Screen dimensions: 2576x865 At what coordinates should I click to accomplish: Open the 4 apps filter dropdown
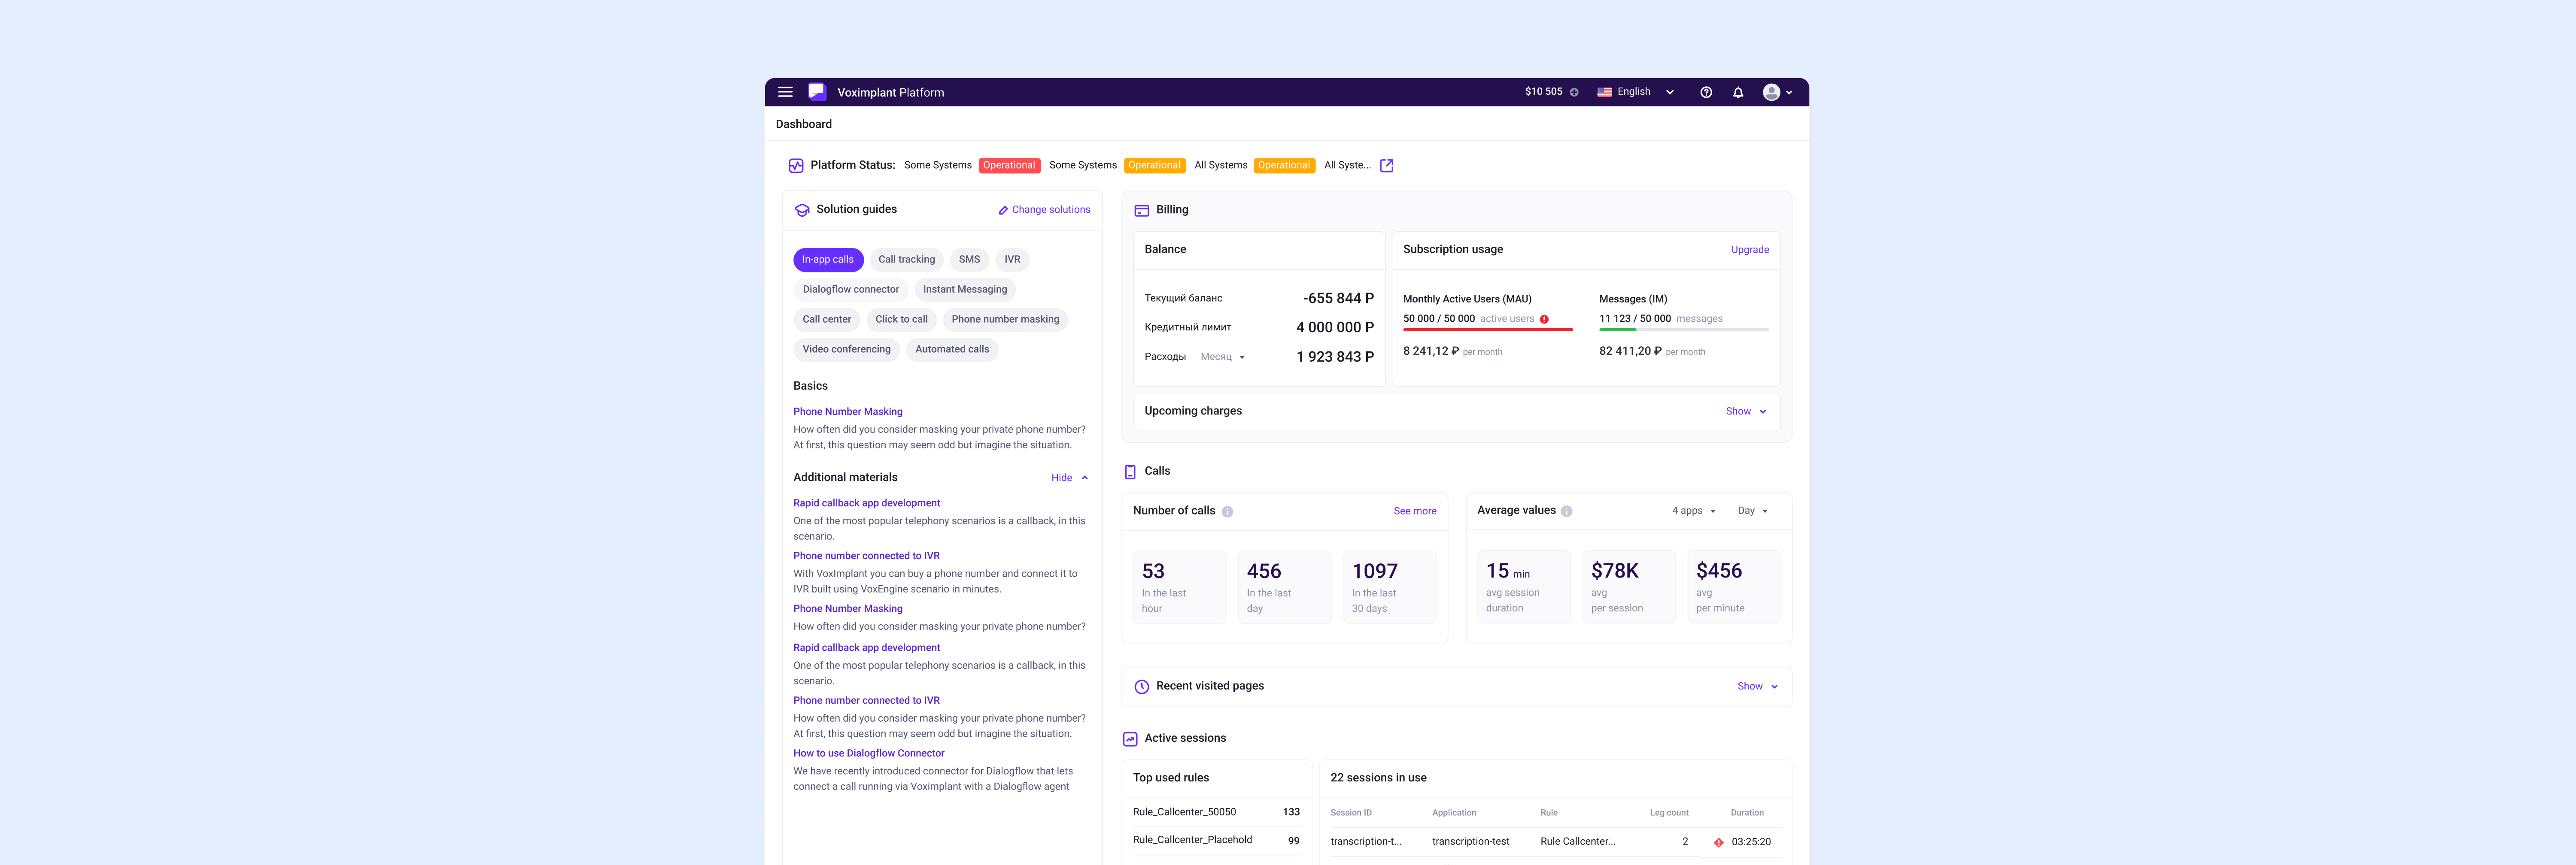(1693, 511)
